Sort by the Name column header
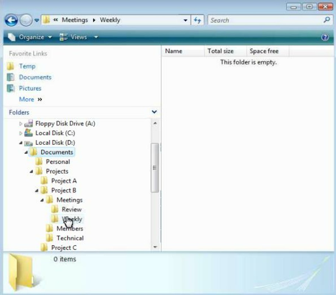Viewport: 336px width, 295px height. pyautogui.click(x=183, y=51)
